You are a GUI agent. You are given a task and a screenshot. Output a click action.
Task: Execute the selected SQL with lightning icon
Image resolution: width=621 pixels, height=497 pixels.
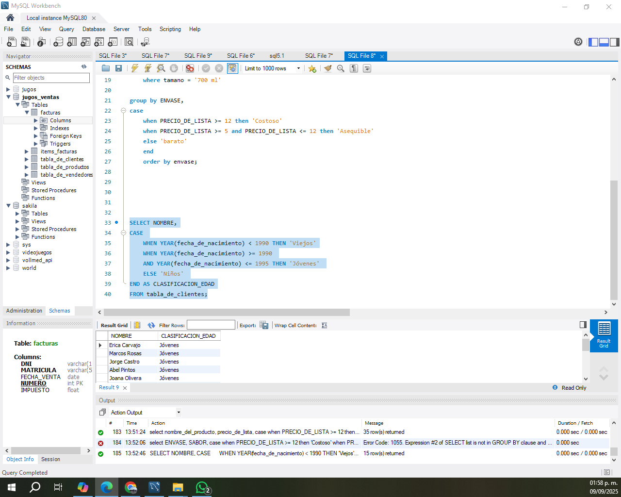135,68
